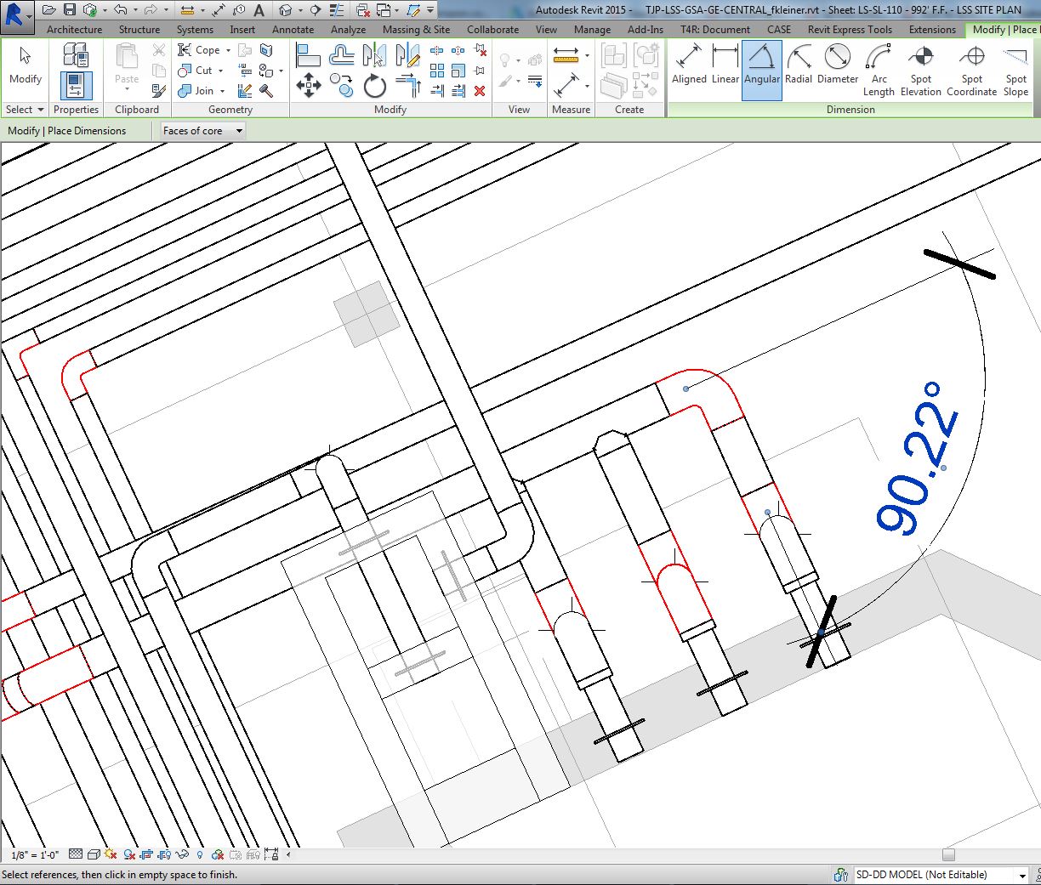Toggle Temporary Hide/Isolate on view control bar
Screen dimensions: 1041x885
click(x=180, y=854)
